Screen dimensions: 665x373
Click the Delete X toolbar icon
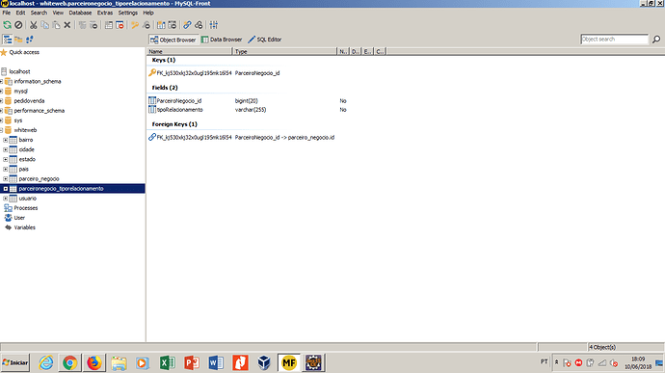[67, 25]
